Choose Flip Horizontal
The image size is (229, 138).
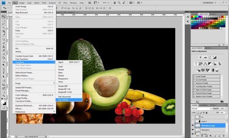pos(69,97)
